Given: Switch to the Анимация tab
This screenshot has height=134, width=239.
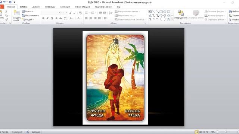Looking at the screenshot, I should [x=65, y=7].
